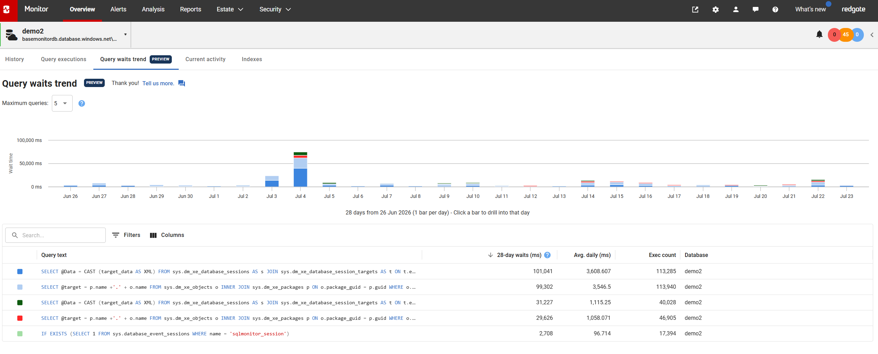Viewport: 878px width, 354px height.
Task: Click the Tell us more link
Action: tap(158, 83)
